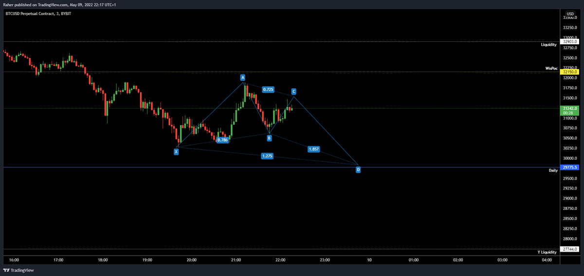The height and width of the screenshot is (276, 584).
Task: Click the yellow 32150.0 WnPoc price tag
Action: point(569,72)
